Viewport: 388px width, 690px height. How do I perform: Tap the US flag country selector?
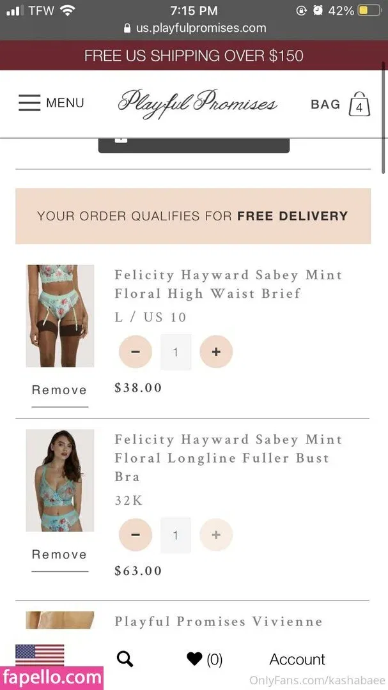(x=40, y=655)
